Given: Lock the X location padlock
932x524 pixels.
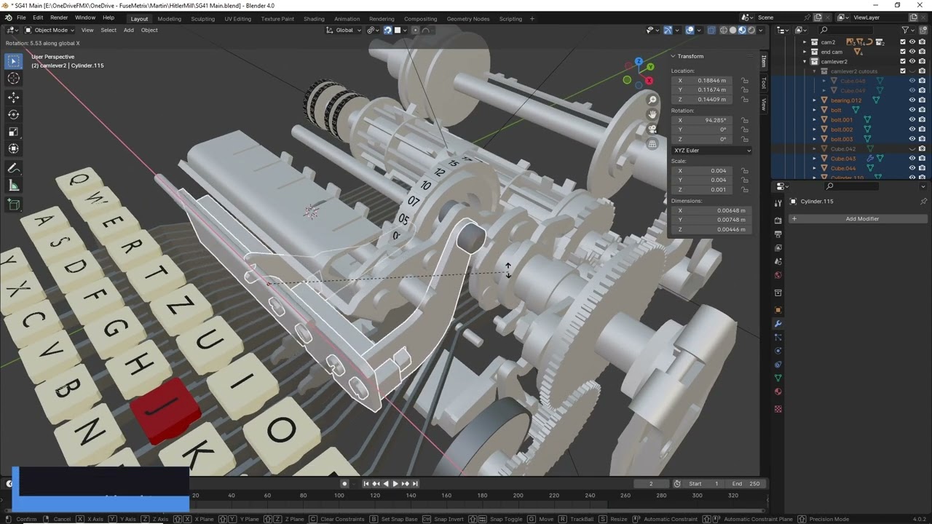Looking at the screenshot, I should [x=744, y=81].
